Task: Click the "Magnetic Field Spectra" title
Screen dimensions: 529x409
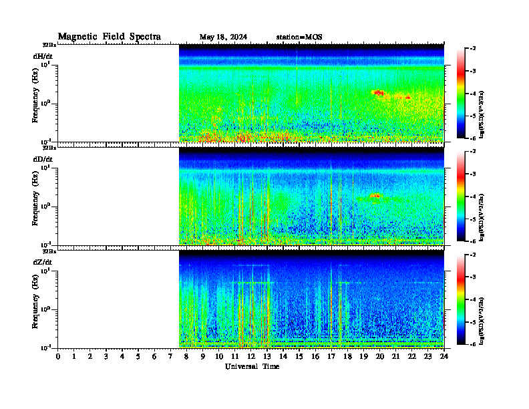Action: click(110, 37)
